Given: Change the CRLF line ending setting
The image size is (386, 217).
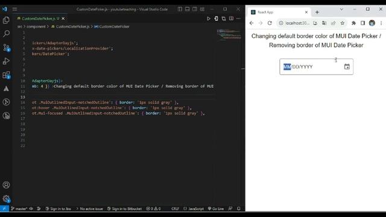Looking at the screenshot, I should [175, 209].
